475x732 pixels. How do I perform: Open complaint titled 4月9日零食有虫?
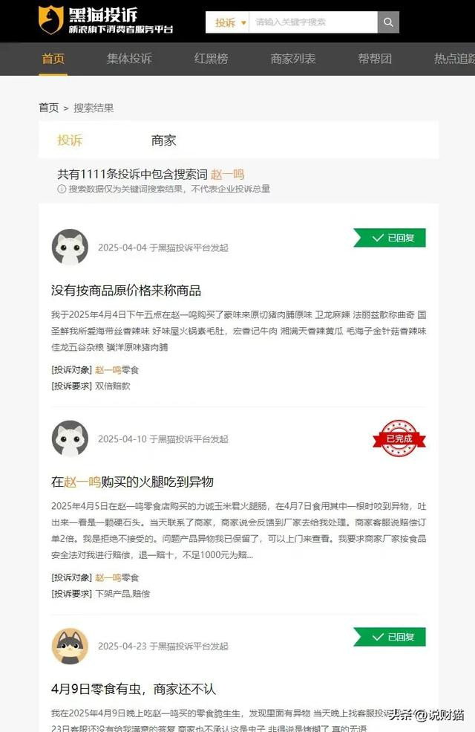(134, 689)
